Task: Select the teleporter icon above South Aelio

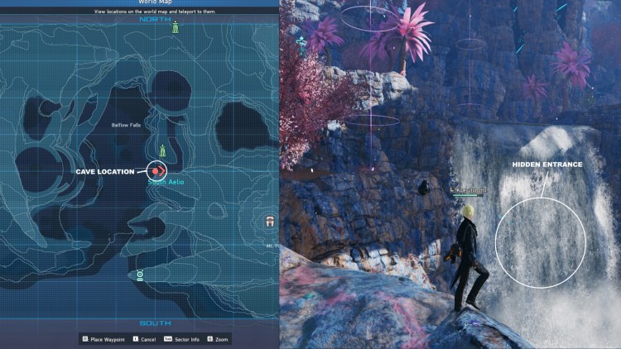Action: (164, 151)
